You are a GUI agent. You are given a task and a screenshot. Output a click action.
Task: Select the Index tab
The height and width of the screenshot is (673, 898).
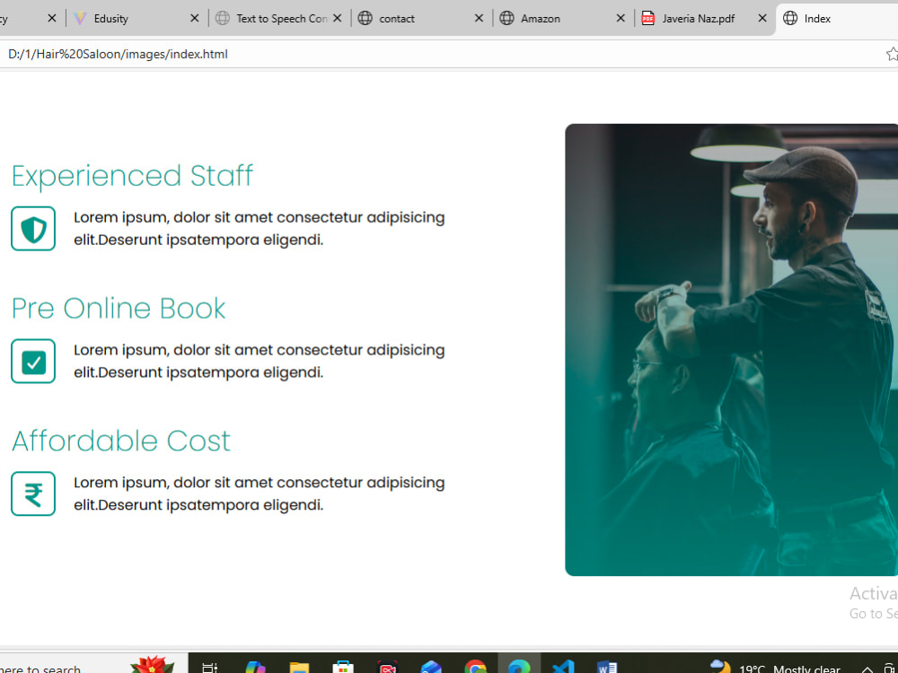pos(837,18)
